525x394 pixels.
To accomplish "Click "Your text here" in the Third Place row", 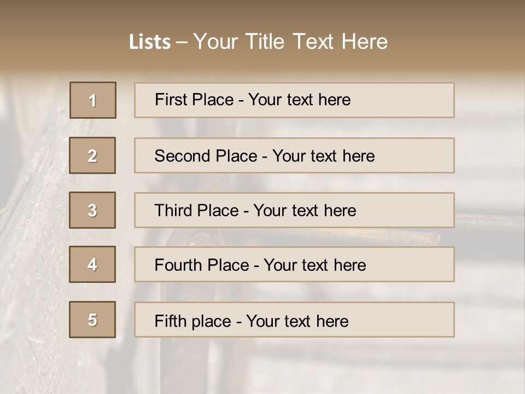I will 305,211.
